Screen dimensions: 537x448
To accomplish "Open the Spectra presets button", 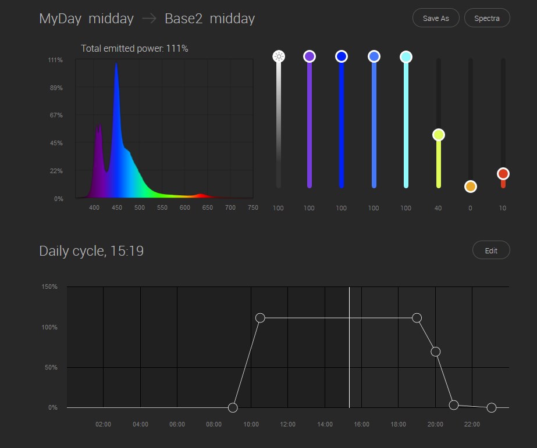I will coord(486,18).
